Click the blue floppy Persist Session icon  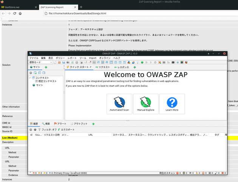(64, 62)
